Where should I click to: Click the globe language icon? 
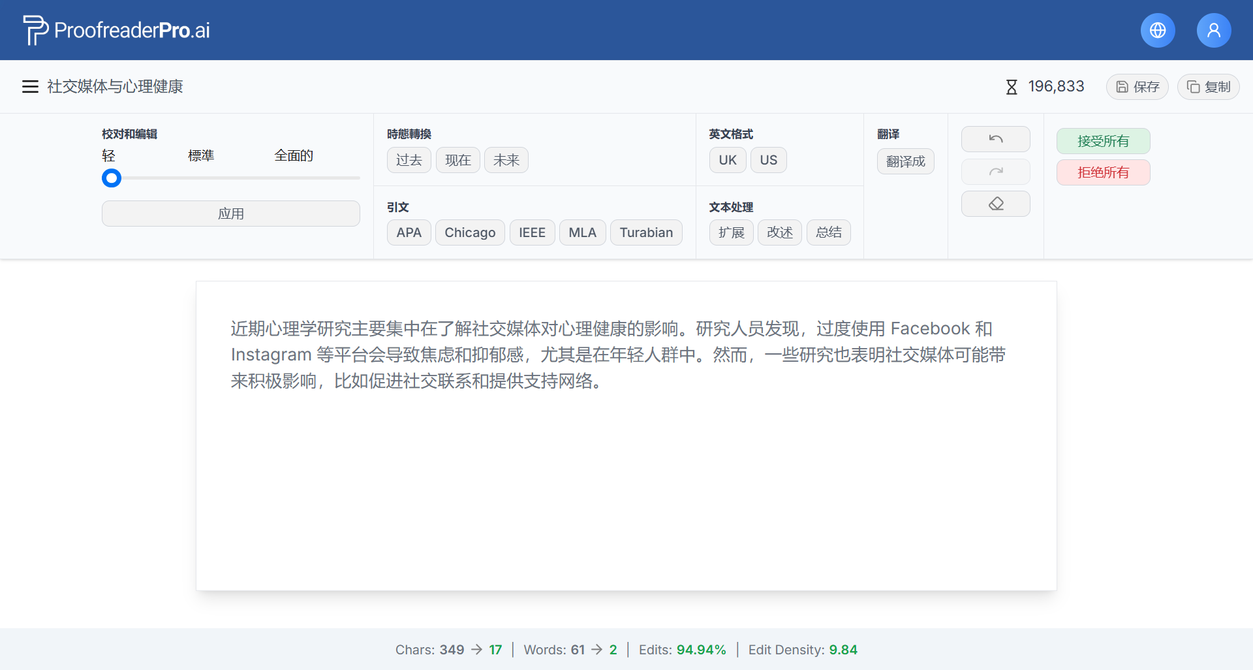1158,30
